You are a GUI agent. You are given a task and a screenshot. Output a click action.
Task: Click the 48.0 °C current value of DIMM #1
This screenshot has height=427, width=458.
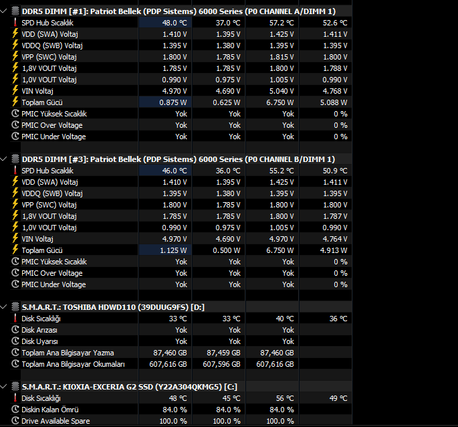(175, 23)
